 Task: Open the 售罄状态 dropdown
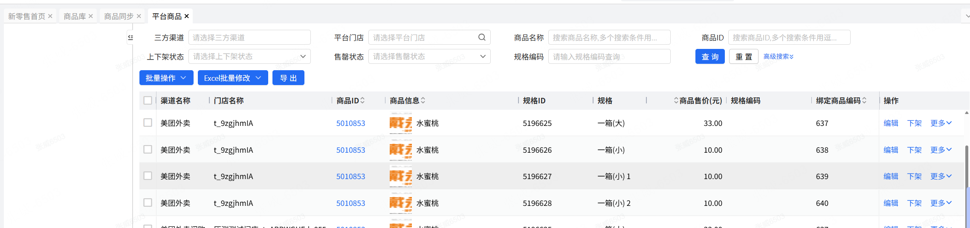[429, 56]
